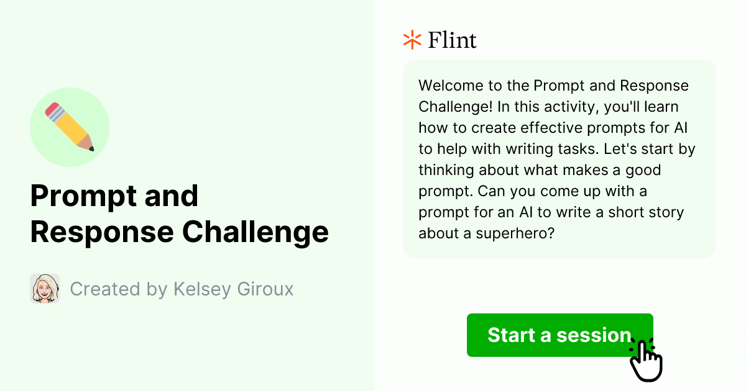Open the creator profile via Kelsey Giroux

[44, 289]
